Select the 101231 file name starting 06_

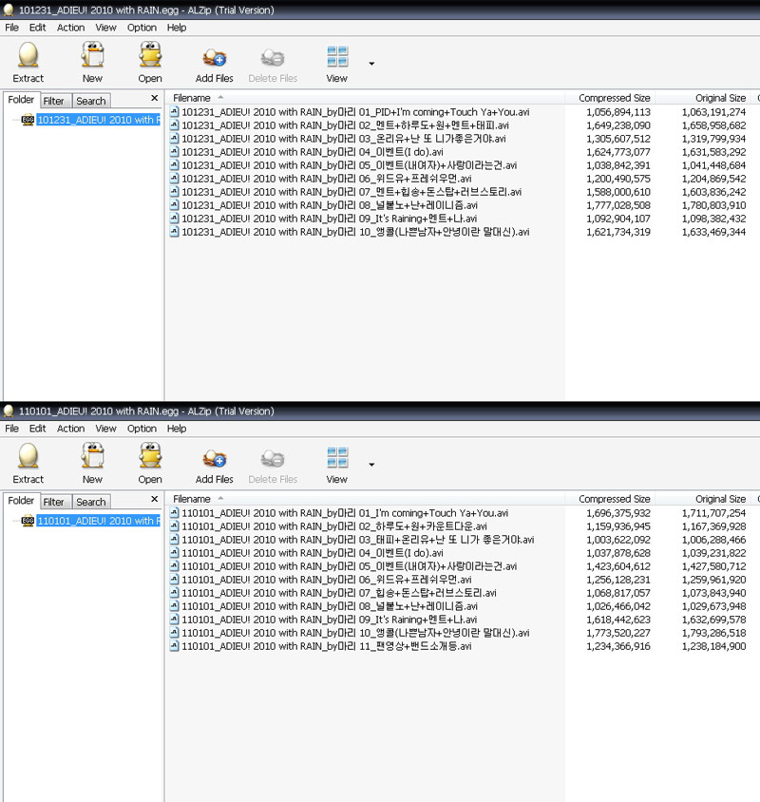(326, 179)
